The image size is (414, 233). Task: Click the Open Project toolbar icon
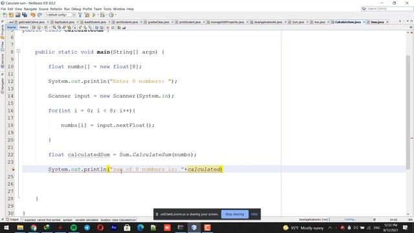18,15
